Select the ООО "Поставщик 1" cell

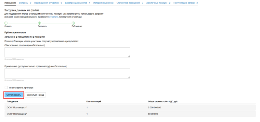pyautogui.click(x=17, y=108)
